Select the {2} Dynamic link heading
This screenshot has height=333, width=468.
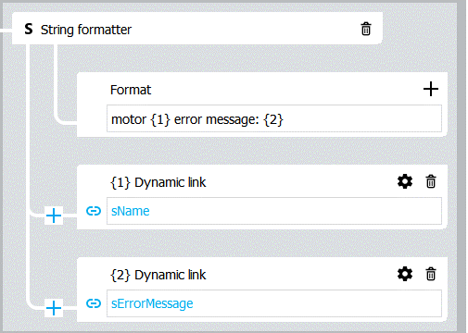(x=158, y=275)
